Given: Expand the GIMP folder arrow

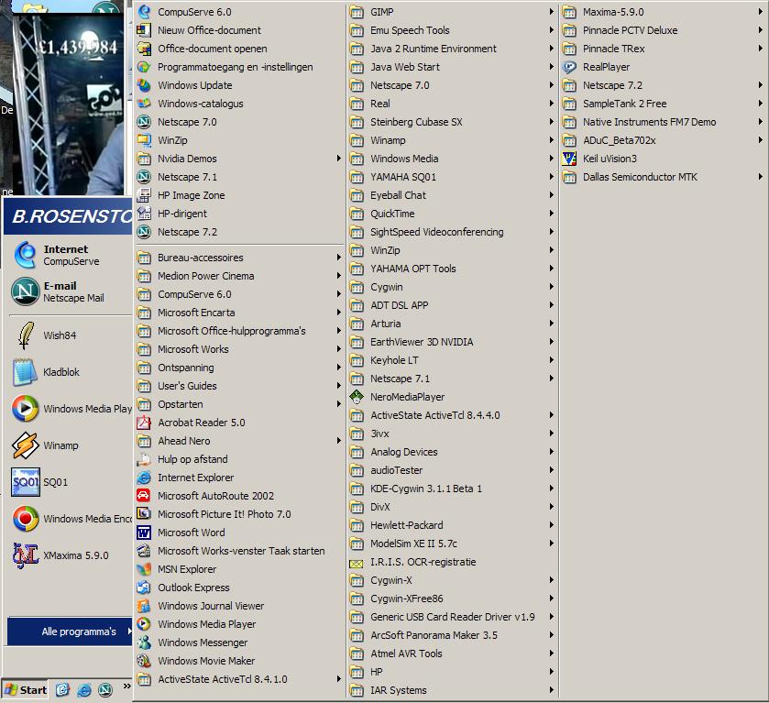Looking at the screenshot, I should coord(551,12).
